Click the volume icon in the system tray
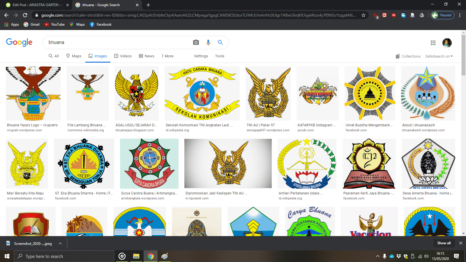The width and height of the screenshot is (466, 262). 427,256
